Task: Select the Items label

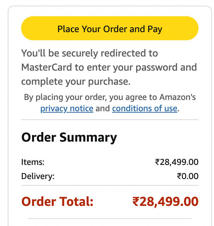Action: click(33, 162)
